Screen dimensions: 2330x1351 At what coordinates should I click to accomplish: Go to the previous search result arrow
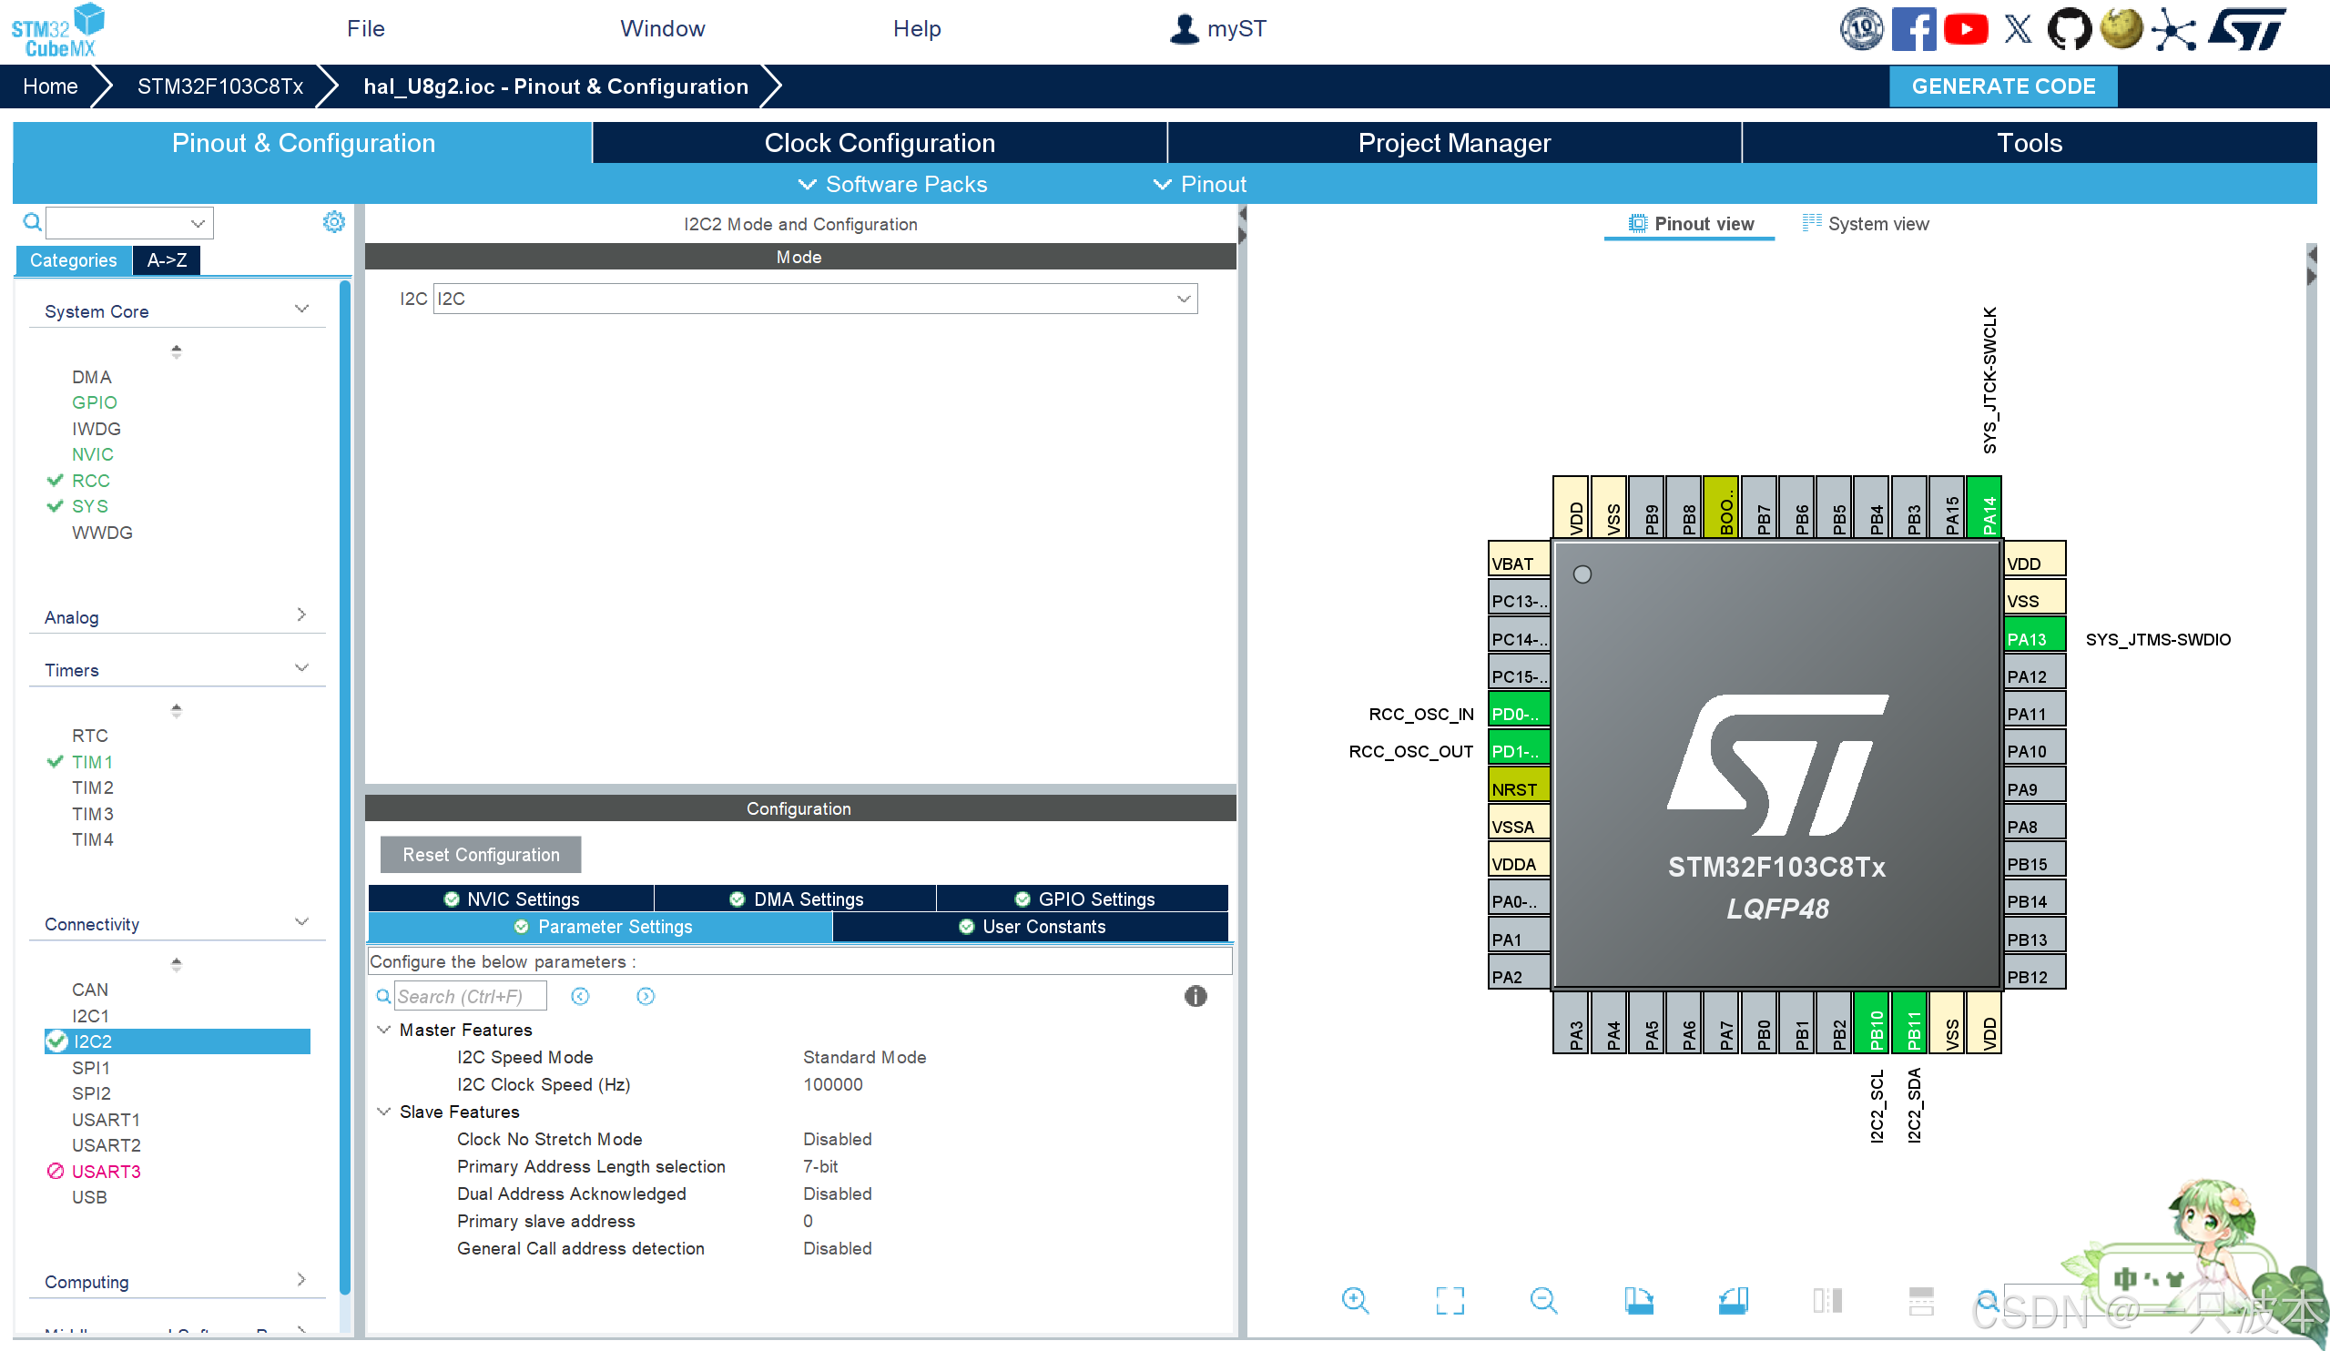(580, 996)
